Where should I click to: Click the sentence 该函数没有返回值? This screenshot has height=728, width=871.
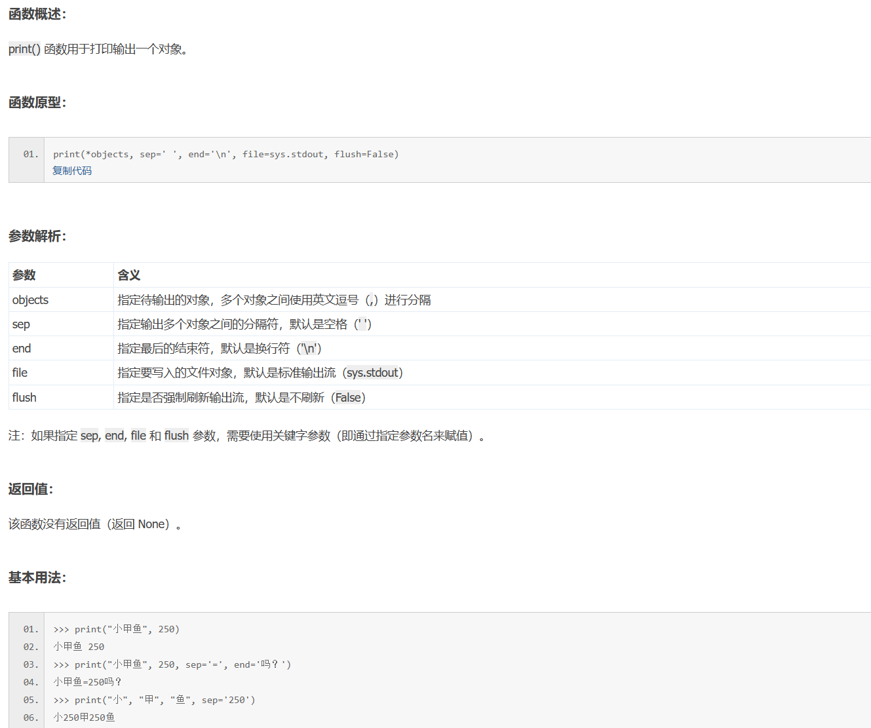tap(95, 524)
